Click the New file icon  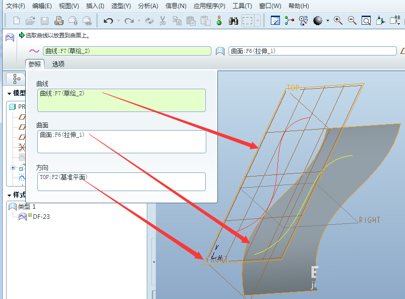coord(17,20)
